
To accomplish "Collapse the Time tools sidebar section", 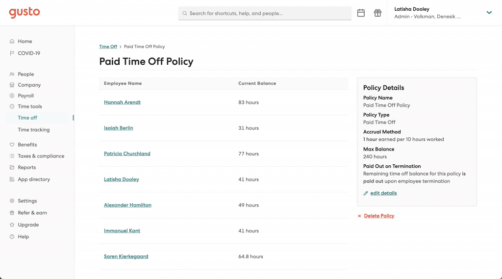I will point(29,106).
